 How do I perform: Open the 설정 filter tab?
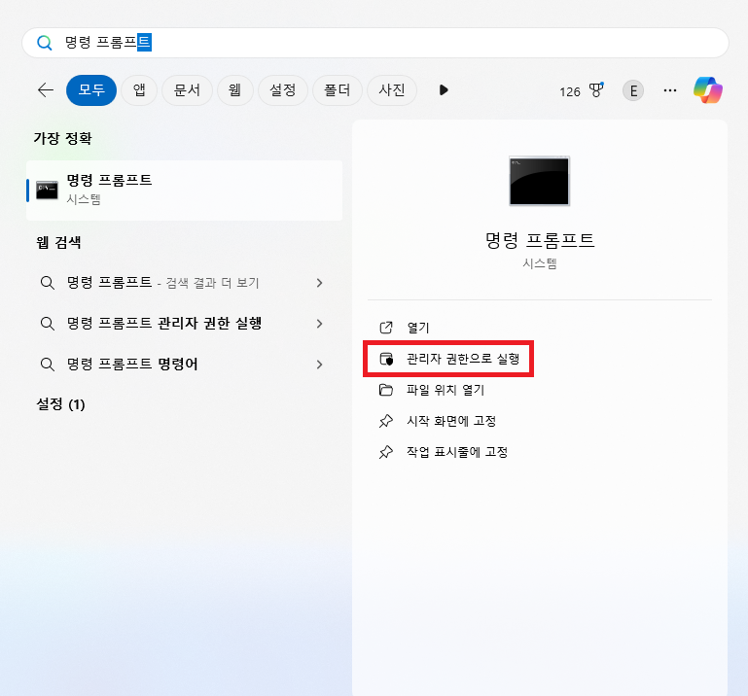point(283,90)
